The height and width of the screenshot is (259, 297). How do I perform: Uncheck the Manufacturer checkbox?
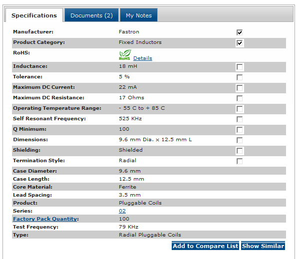pos(240,32)
